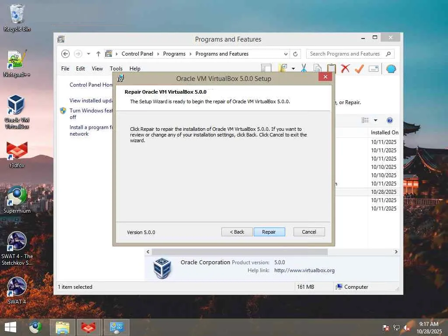Select the SWAT 4 Stetchkov Syndicate shortcut
The height and width of the screenshot is (336, 448).
click(17, 248)
